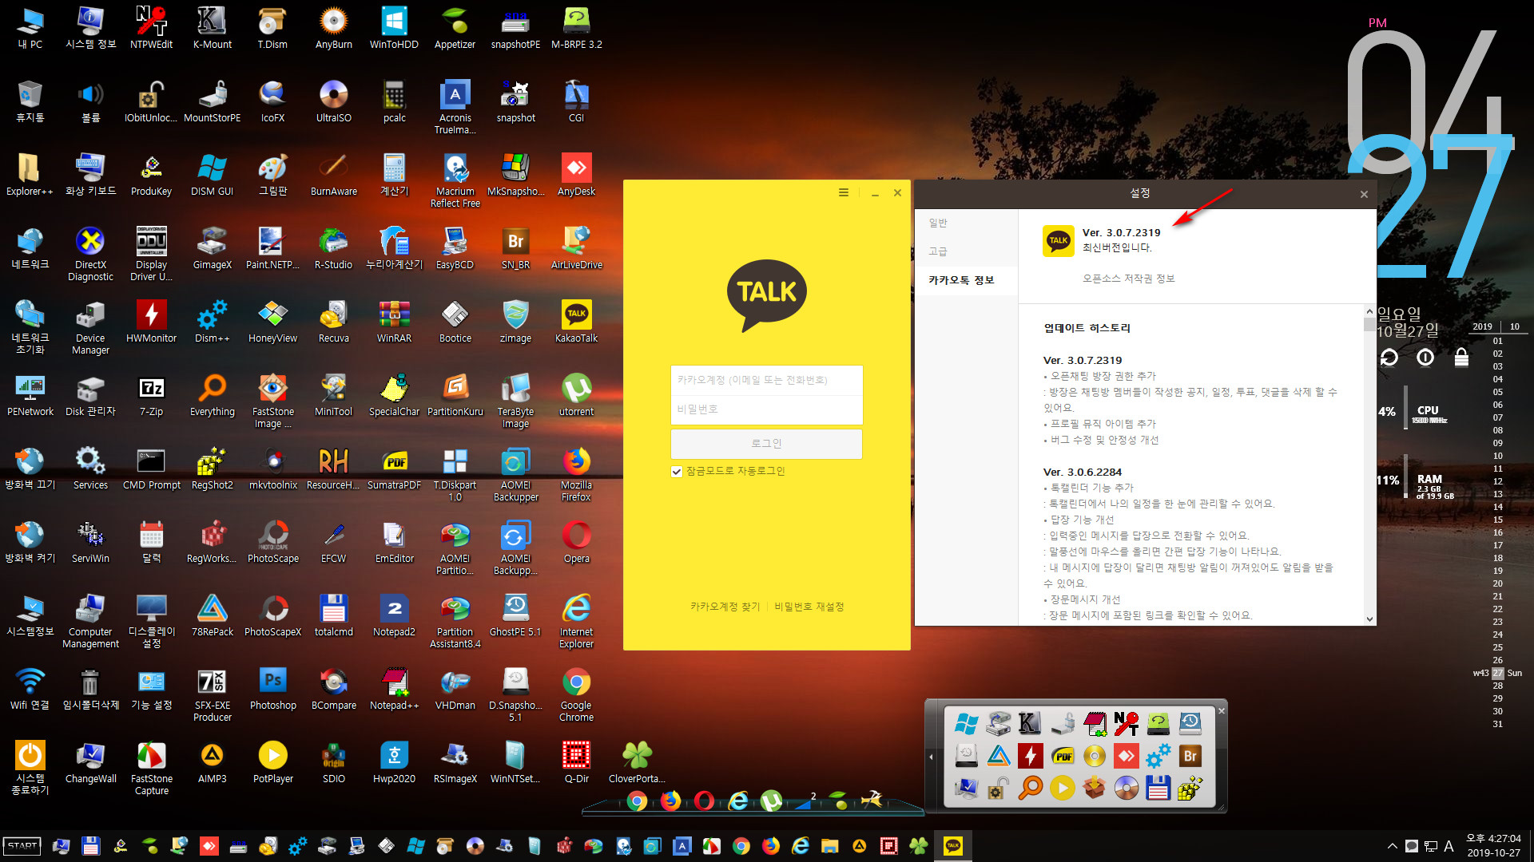Viewport: 1534px width, 862px height.
Task: Launch Google Chrome desktop shortcut
Action: [x=576, y=694]
